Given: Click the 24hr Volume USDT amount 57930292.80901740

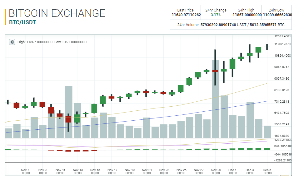Looking at the screenshot, I should point(218,25).
